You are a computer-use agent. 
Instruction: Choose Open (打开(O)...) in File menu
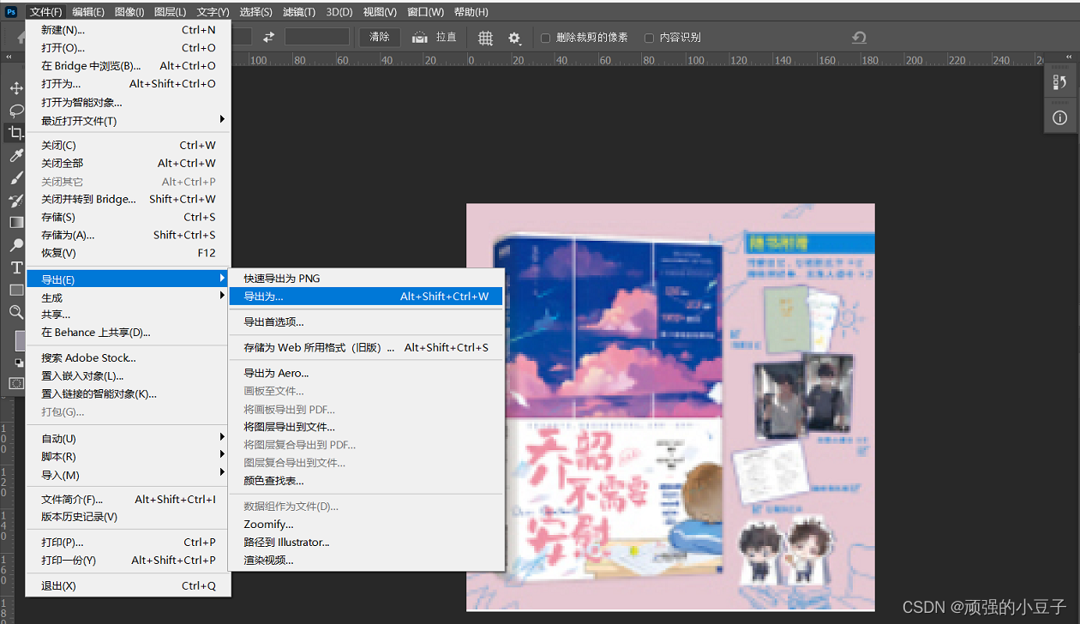(128, 48)
